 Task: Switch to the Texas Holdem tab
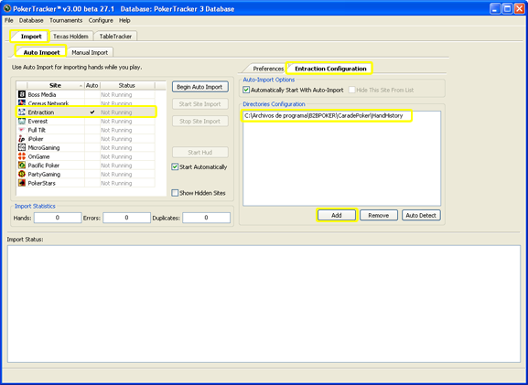coord(70,37)
